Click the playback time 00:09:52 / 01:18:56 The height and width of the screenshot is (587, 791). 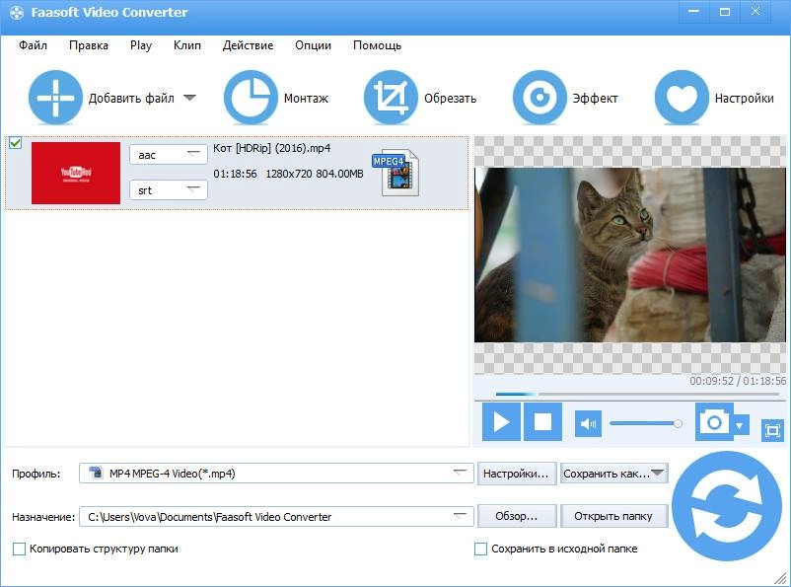pos(738,381)
